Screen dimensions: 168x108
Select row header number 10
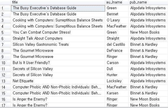click(6, 63)
